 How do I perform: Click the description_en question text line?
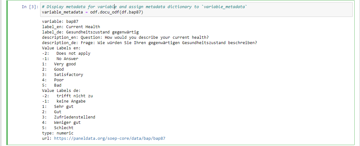(125, 37)
